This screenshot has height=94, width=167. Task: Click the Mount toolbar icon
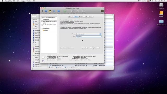point(54,11)
